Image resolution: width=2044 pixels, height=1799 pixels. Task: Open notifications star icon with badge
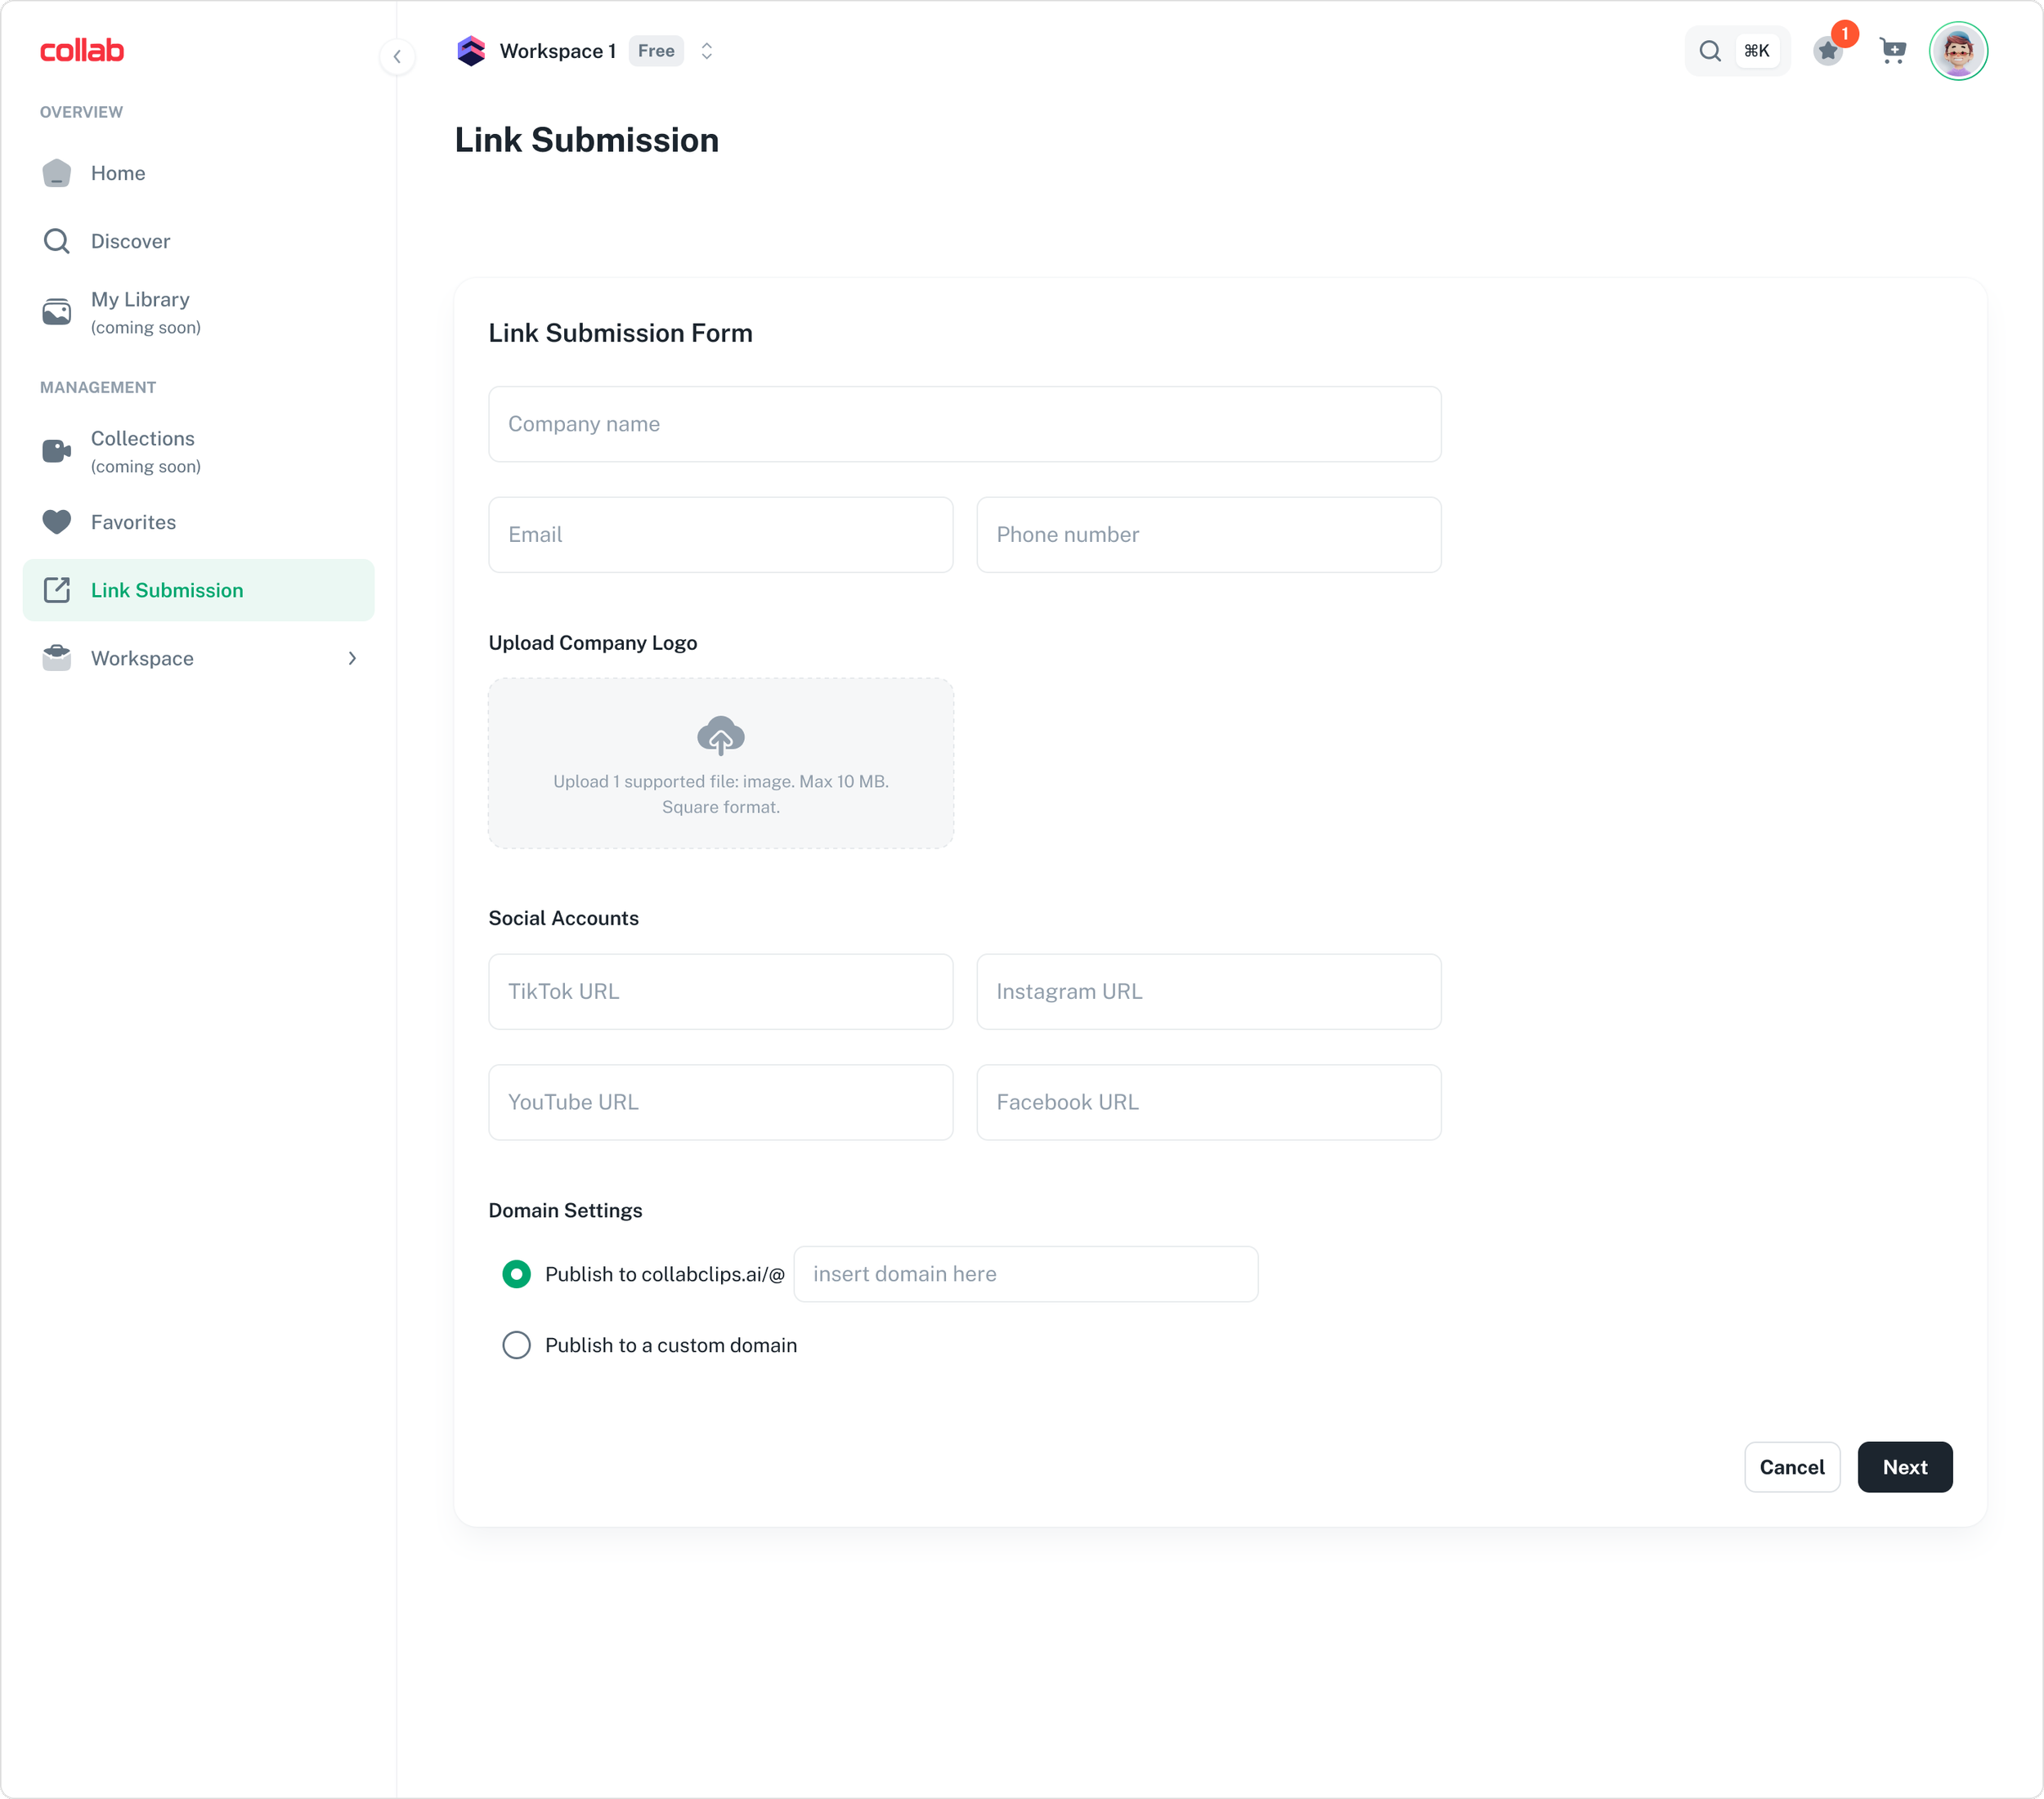tap(1828, 51)
